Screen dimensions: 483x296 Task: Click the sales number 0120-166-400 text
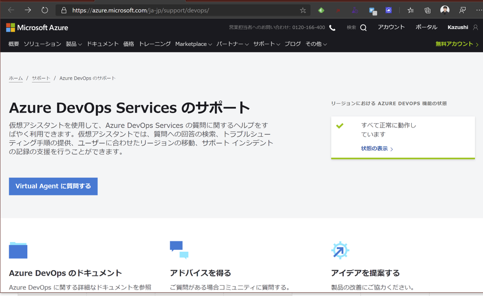[308, 27]
